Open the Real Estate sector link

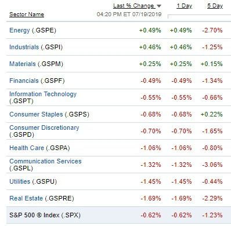pos(26,198)
